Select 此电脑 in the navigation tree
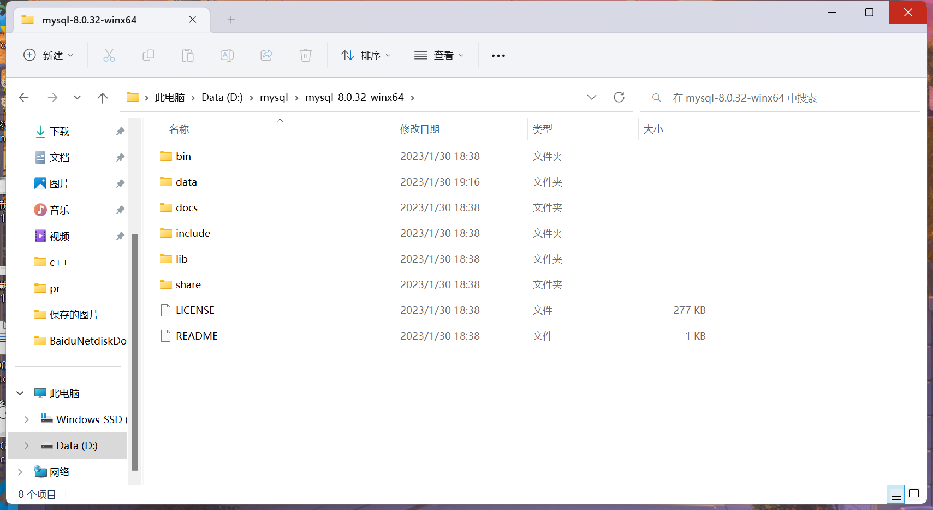This screenshot has height=510, width=933. [x=68, y=393]
